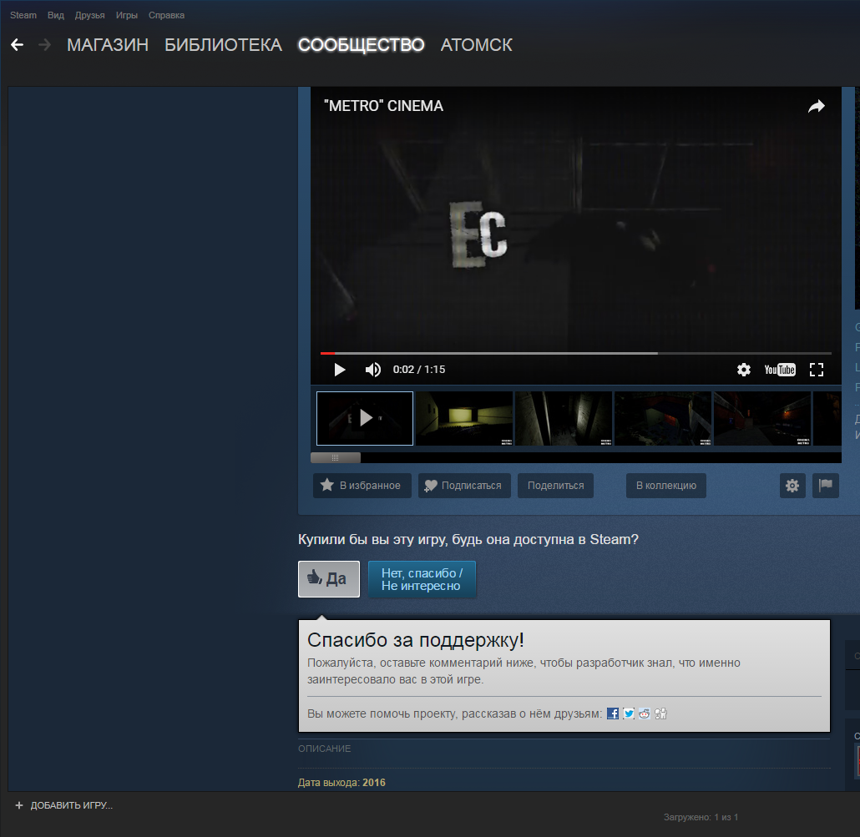Image resolution: width=860 pixels, height=837 pixels.
Task: Click ДОБАВИТЬ ИГРУ... plus button
Action: (63, 805)
